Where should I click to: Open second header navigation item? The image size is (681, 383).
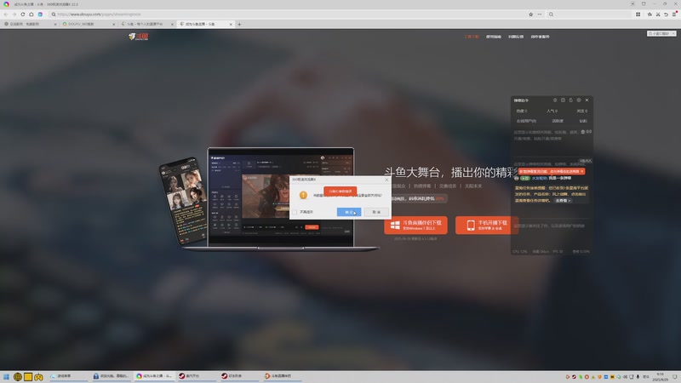click(494, 37)
